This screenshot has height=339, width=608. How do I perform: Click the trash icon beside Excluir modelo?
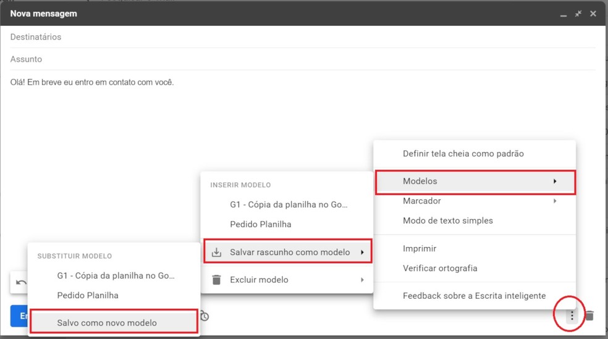216,280
